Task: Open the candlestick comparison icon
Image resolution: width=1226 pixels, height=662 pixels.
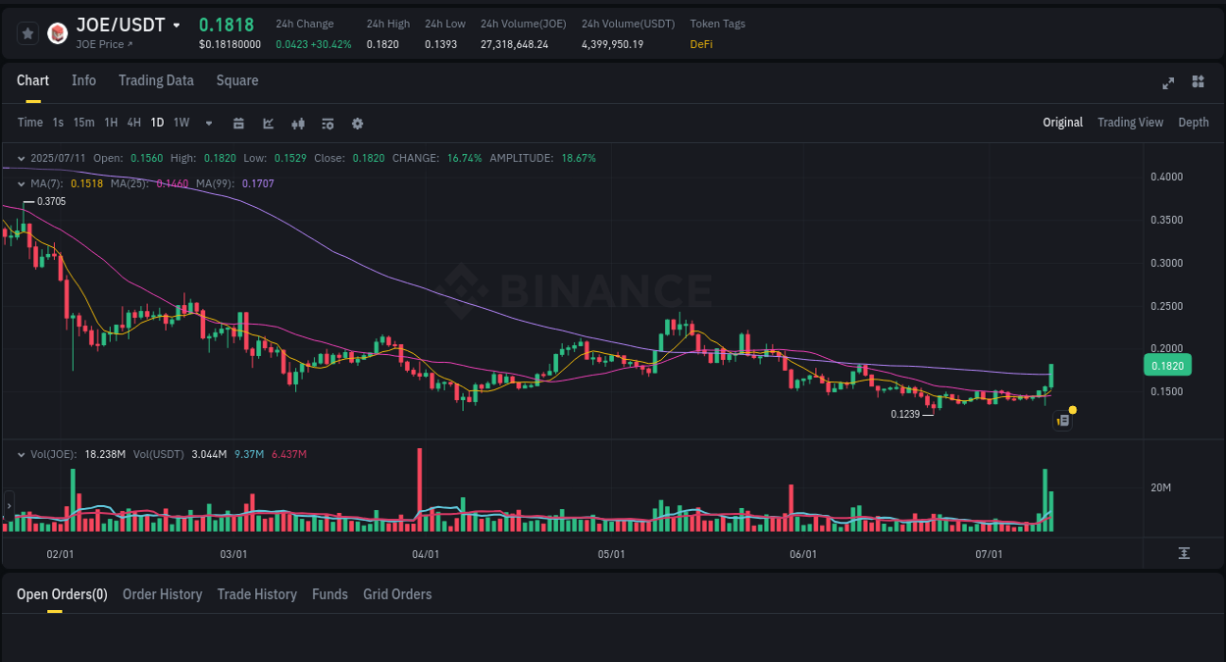Action: (x=298, y=123)
